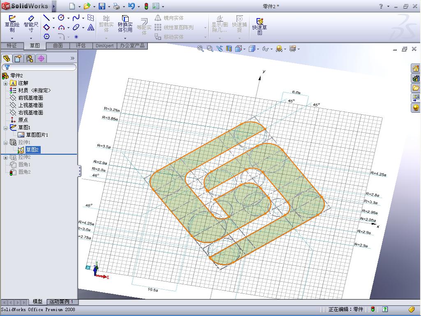This screenshot has height=316, width=421.
Task: Click the Save icon in title toolbar
Action: coord(102,6)
